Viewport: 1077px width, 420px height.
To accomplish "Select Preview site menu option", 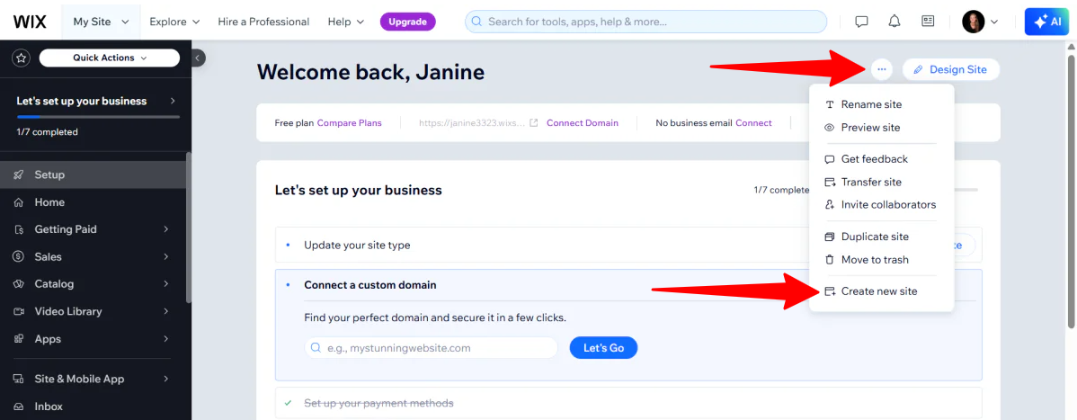I will (x=869, y=128).
